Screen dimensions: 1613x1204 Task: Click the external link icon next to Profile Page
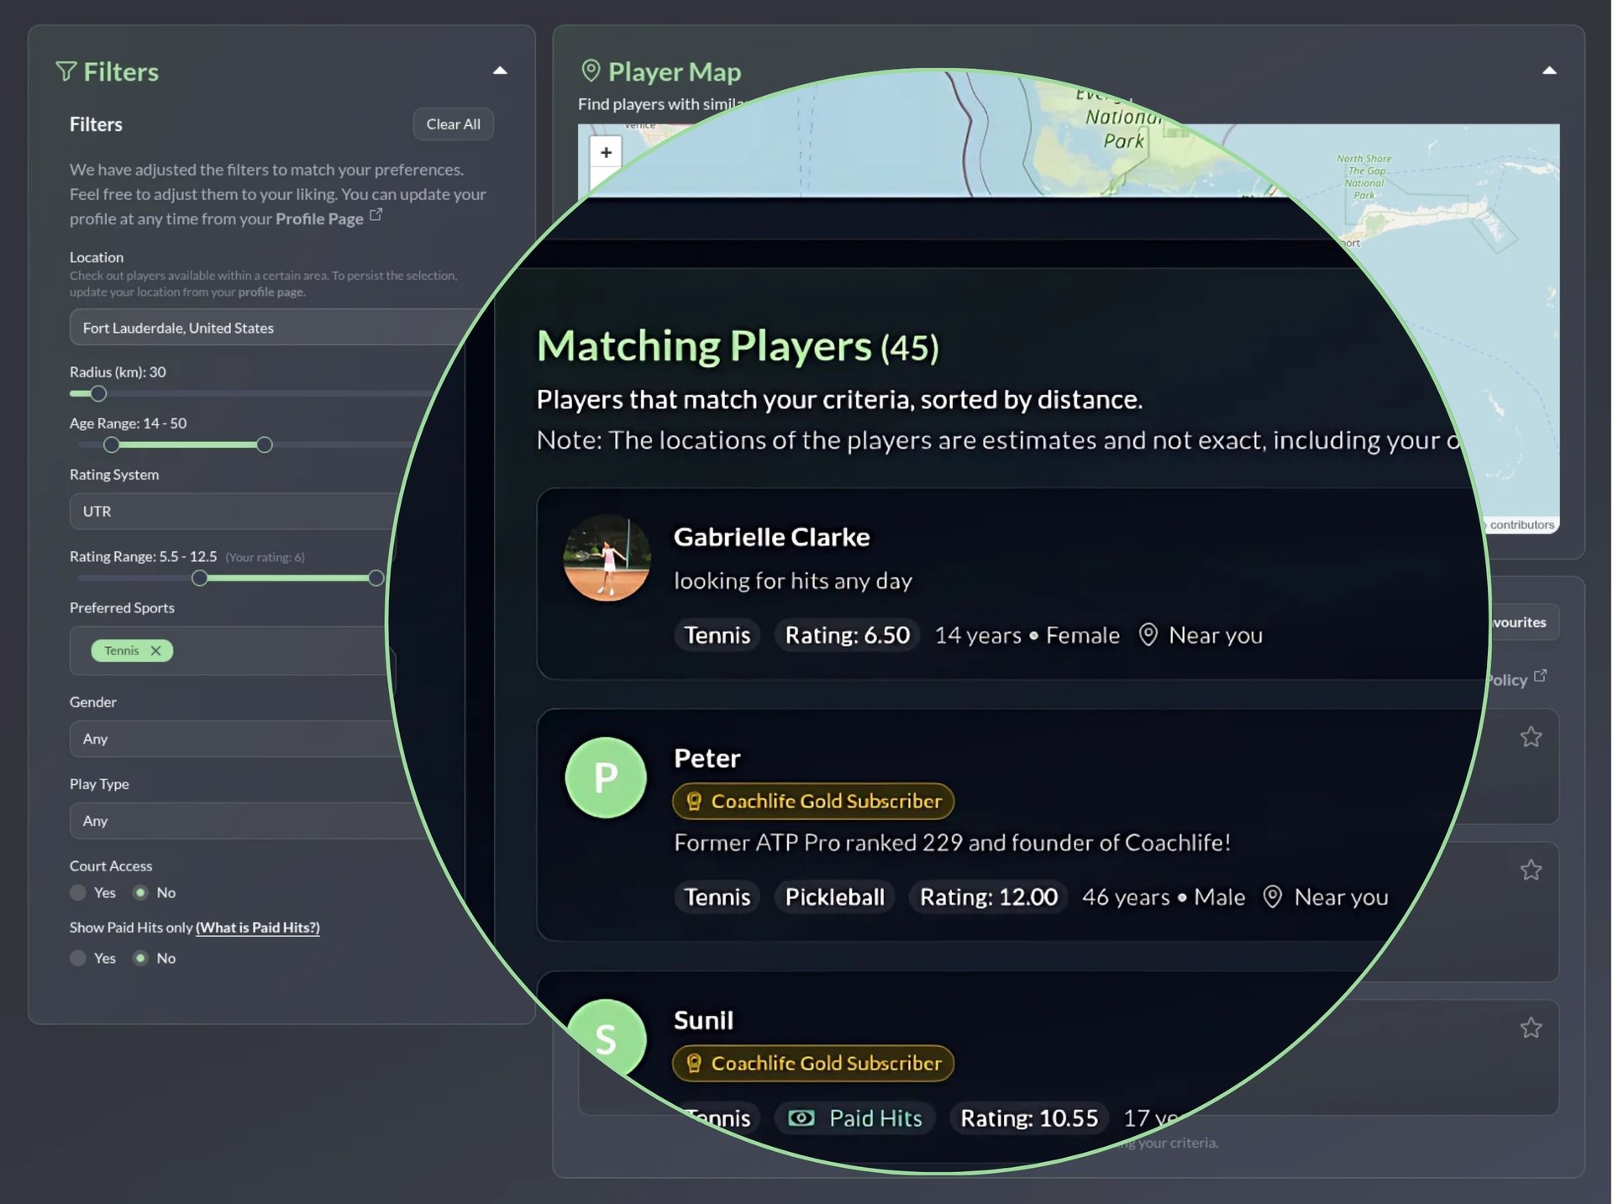[x=376, y=214]
